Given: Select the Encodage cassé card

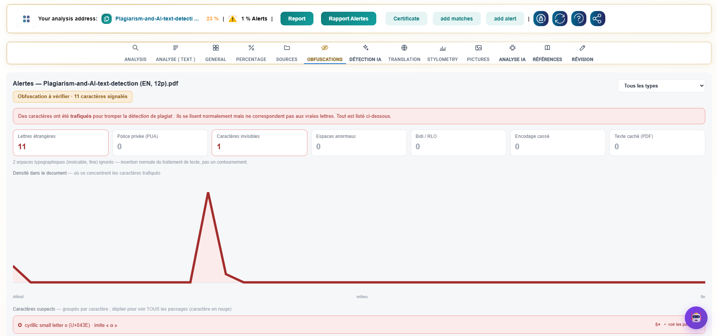Looking at the screenshot, I should tap(558, 143).
